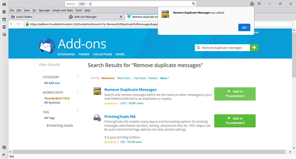Submit add-on search with green arrow
Viewport: 296px width, 159px height.
coord(254,48)
